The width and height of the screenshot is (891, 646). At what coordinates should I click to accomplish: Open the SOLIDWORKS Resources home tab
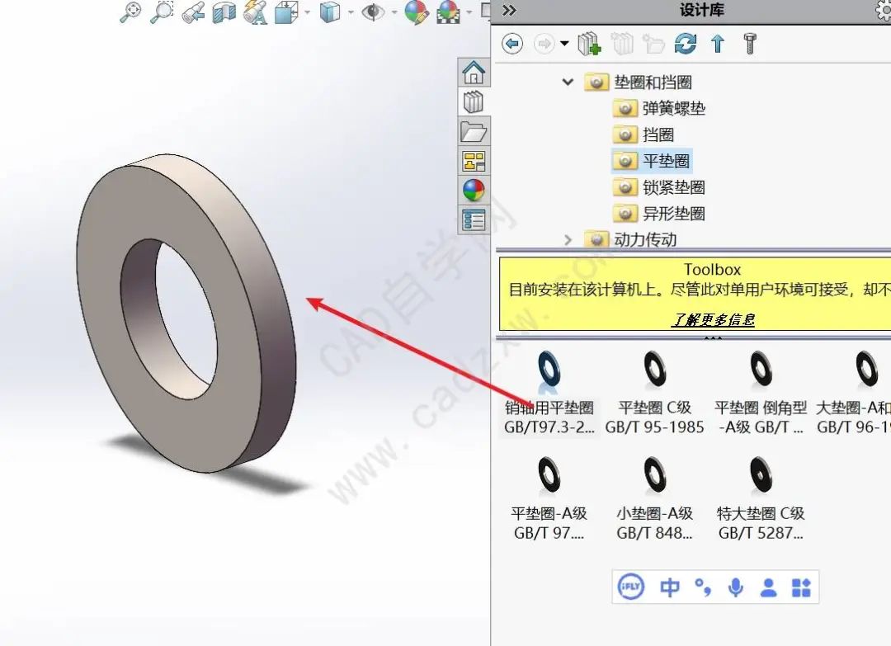click(474, 73)
